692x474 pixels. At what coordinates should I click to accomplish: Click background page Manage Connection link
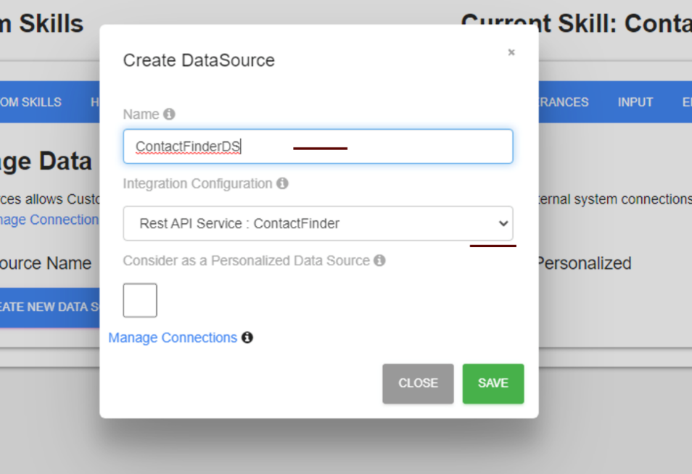click(x=49, y=220)
